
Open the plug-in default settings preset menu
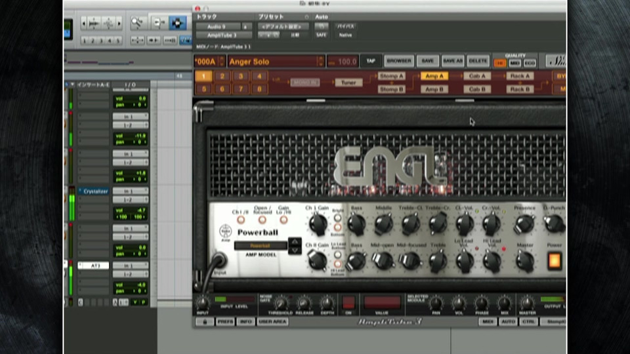coord(283,26)
